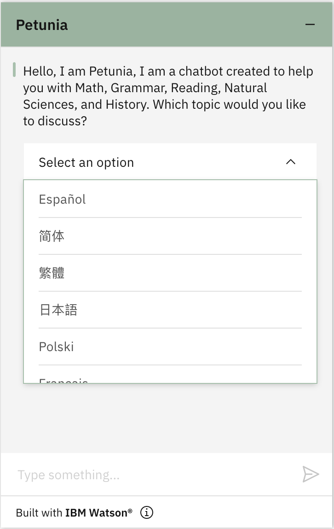
Task: Click the Built with label in footer
Action: point(39,513)
